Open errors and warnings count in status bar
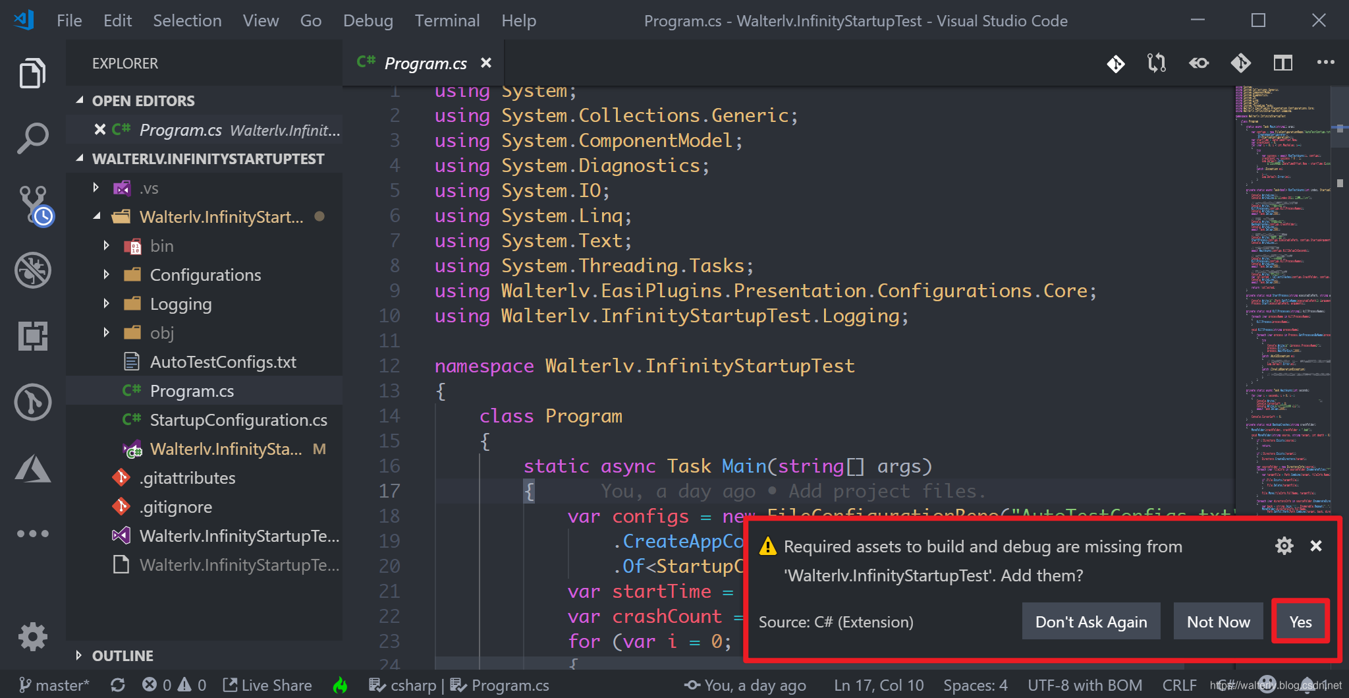The image size is (1349, 698). (x=175, y=685)
